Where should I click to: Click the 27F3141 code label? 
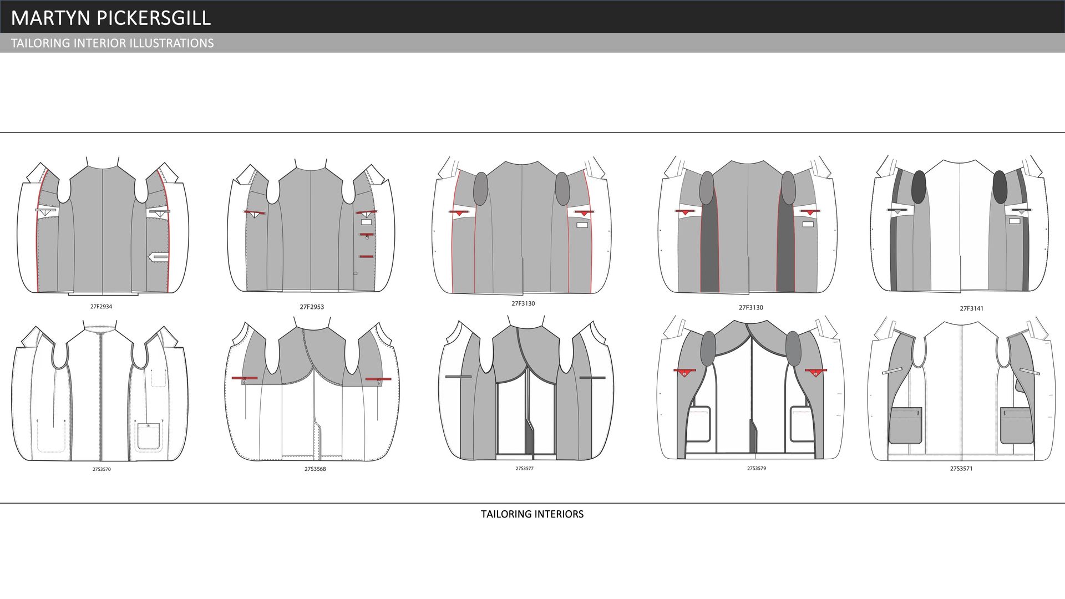pyautogui.click(x=971, y=309)
